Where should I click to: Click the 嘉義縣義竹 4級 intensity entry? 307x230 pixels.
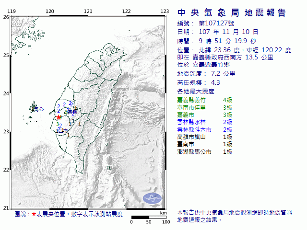[x=205, y=100]
